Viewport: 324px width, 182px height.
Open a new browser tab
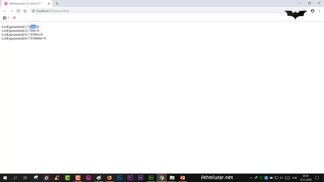pos(57,4)
